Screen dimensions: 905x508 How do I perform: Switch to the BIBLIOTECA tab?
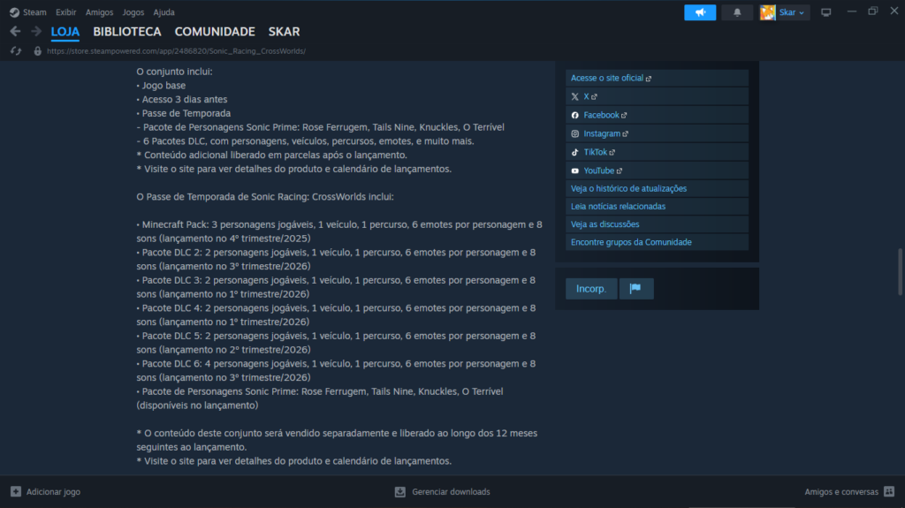(127, 32)
